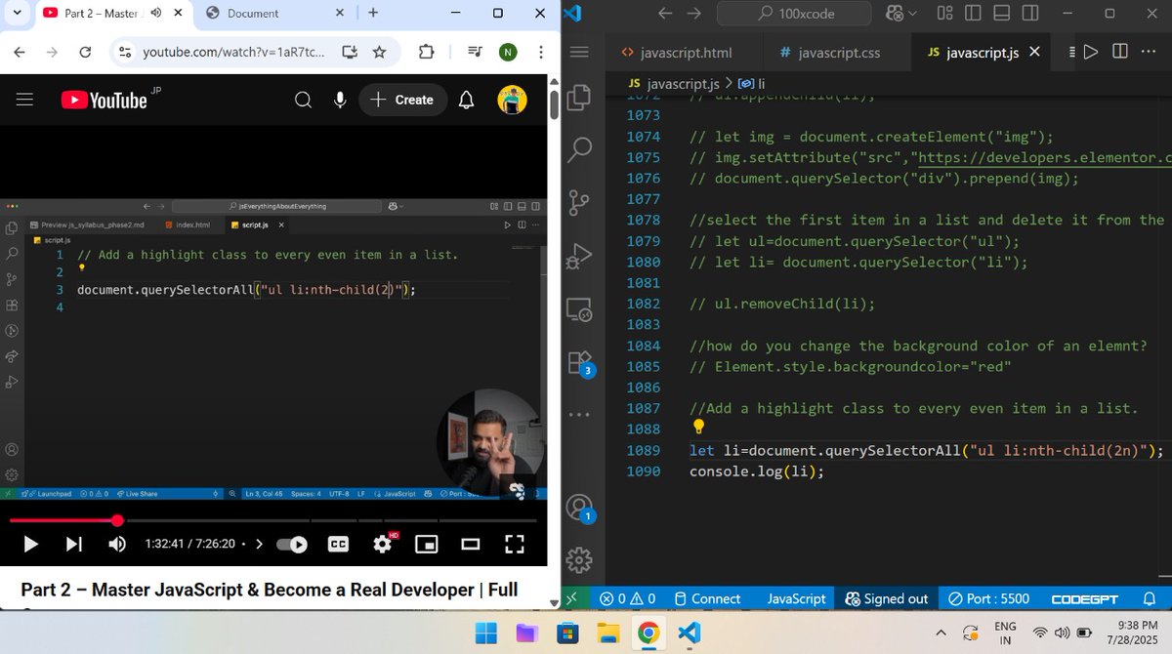Click the YouTube notifications bell
This screenshot has height=654, width=1172.
(x=467, y=100)
